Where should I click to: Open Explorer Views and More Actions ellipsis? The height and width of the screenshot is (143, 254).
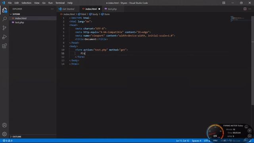[52, 9]
